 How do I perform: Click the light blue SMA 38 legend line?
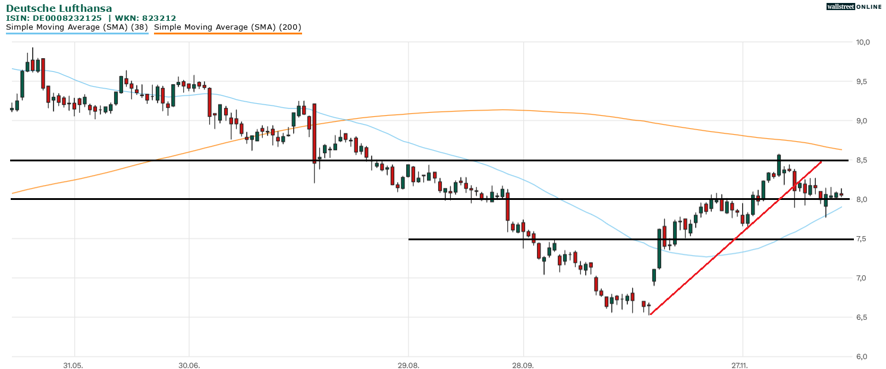(77, 34)
